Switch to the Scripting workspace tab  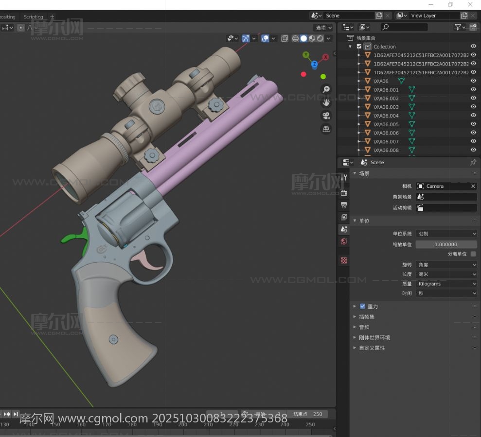34,17
